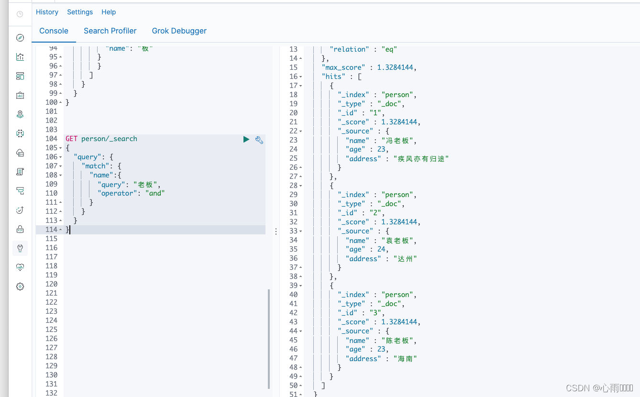Click "_type" : "_doc" on output line 41

click(371, 304)
